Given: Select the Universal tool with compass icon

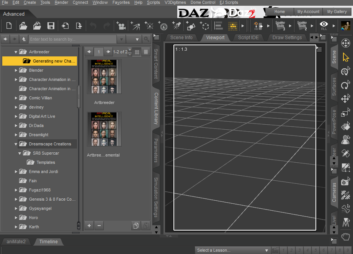Looking at the screenshot, I should click(x=346, y=71).
